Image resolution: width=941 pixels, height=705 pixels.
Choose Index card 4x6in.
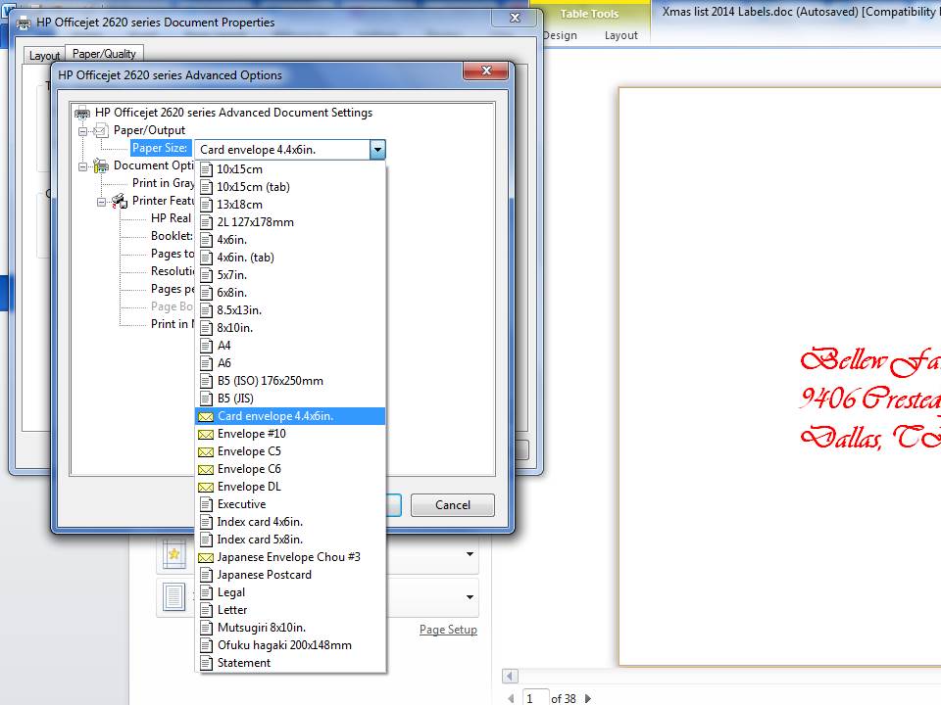coord(290,522)
